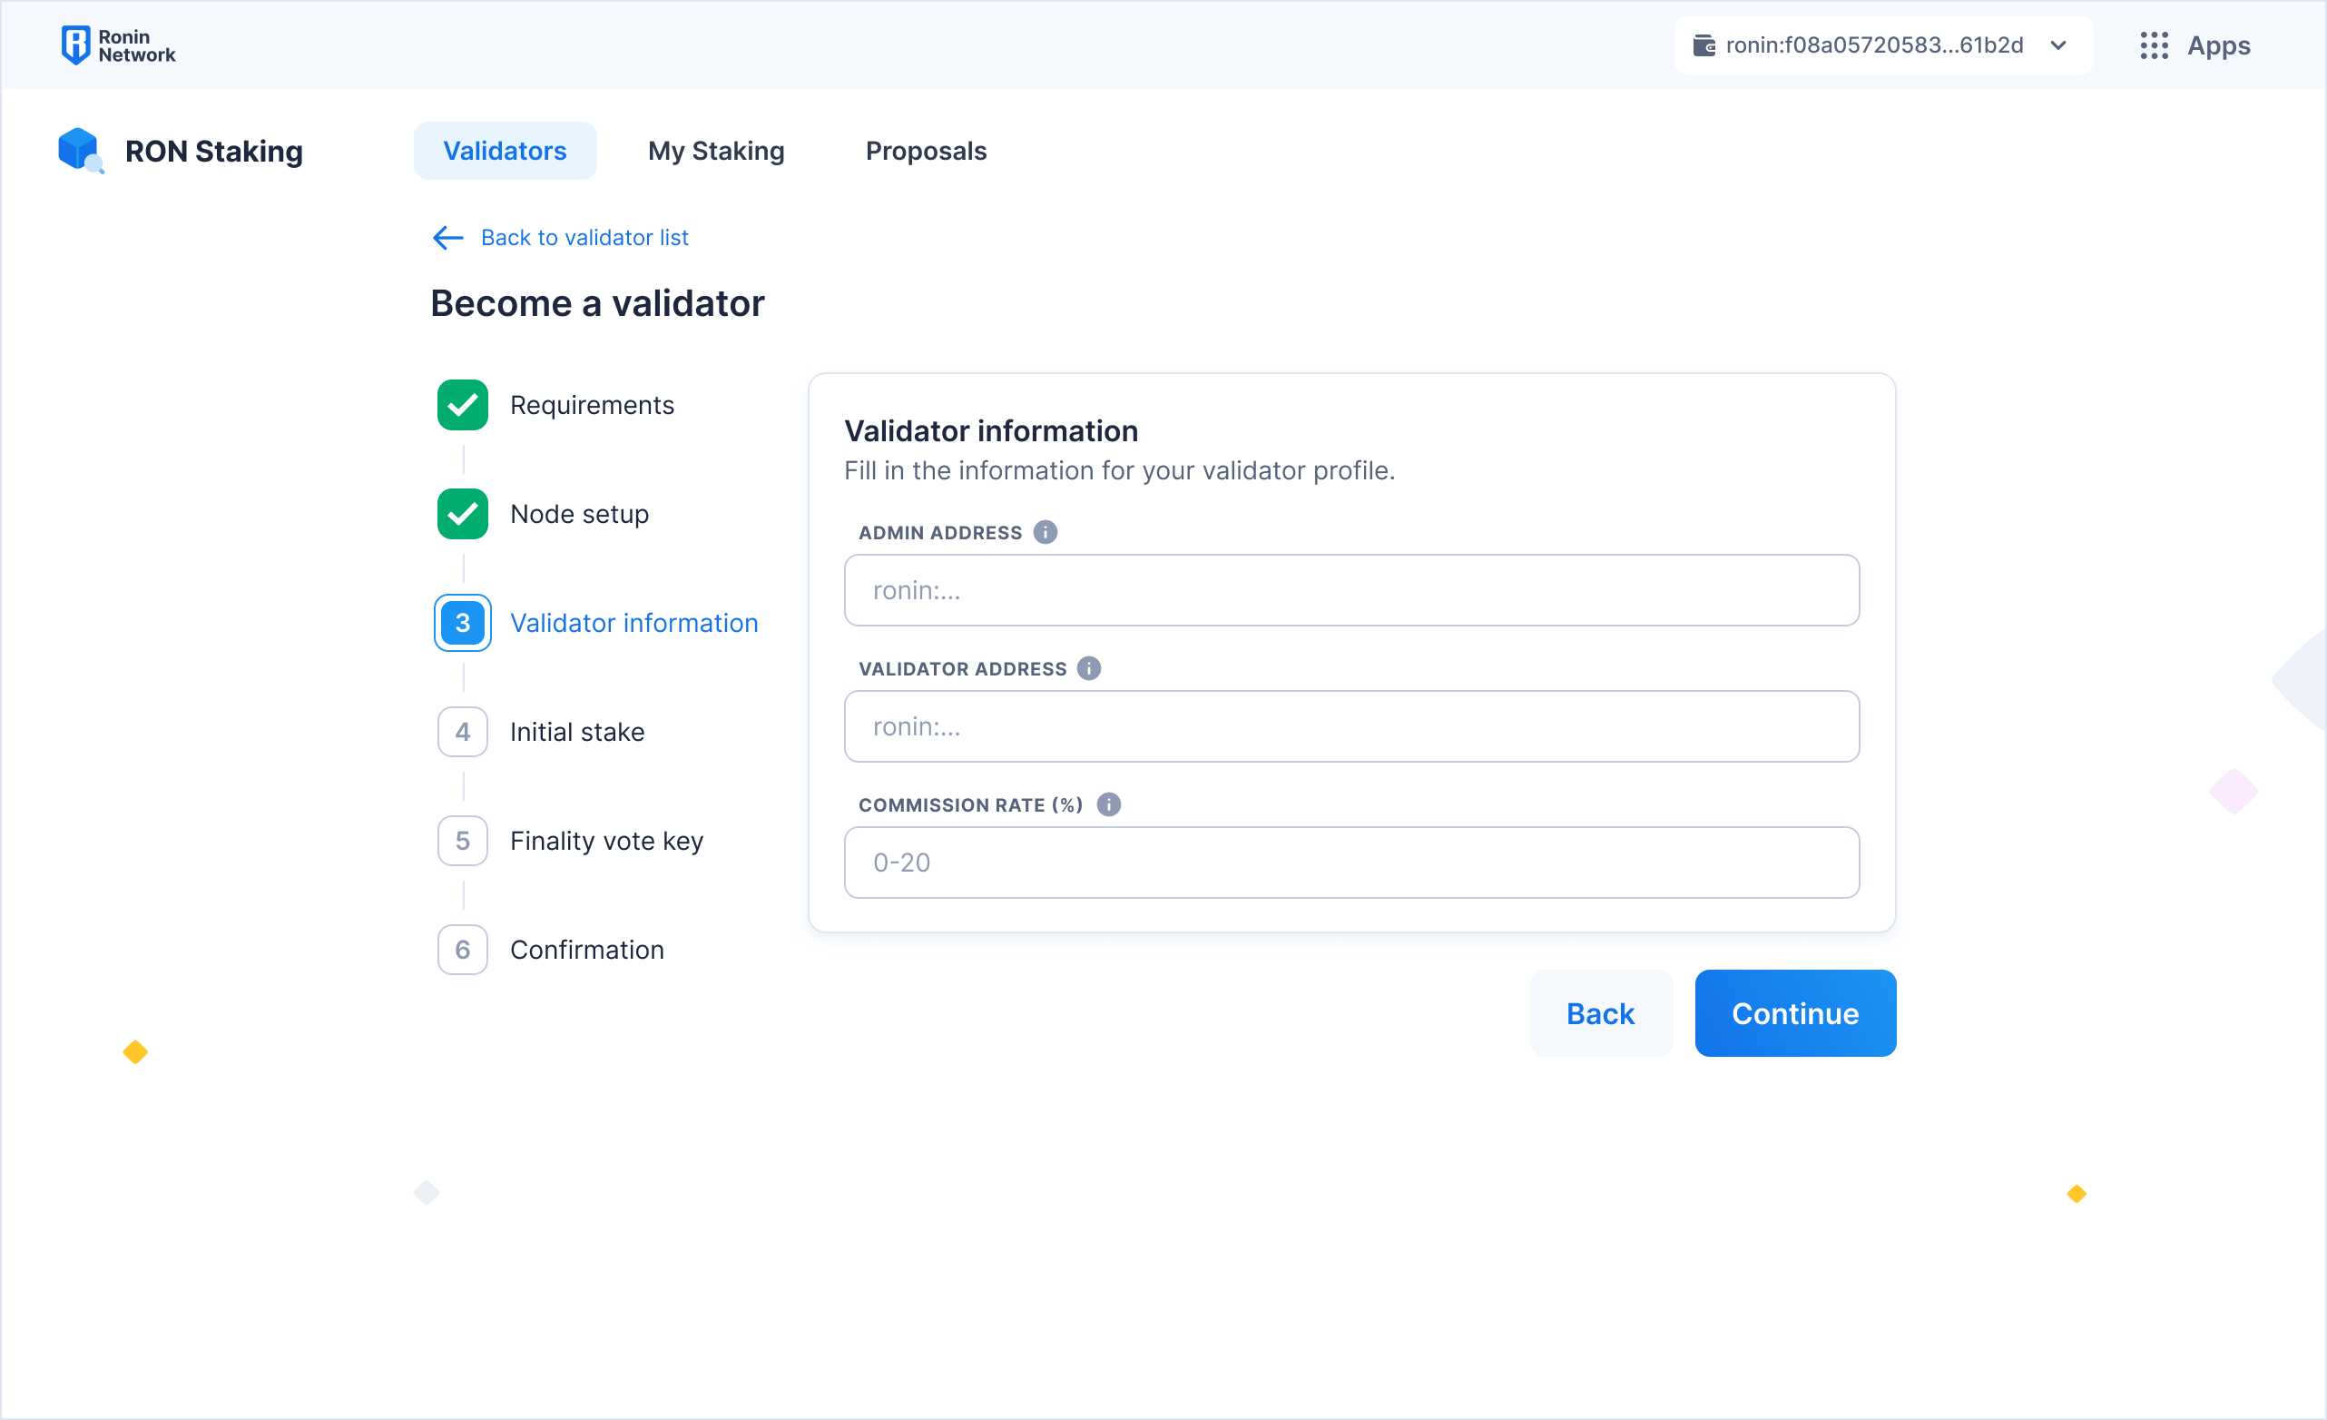The image size is (2327, 1420).
Task: Show info for Commission Rate
Action: coord(1109,805)
